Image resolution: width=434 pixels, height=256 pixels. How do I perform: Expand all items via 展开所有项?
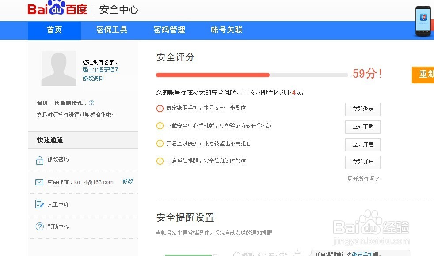coord(363,179)
